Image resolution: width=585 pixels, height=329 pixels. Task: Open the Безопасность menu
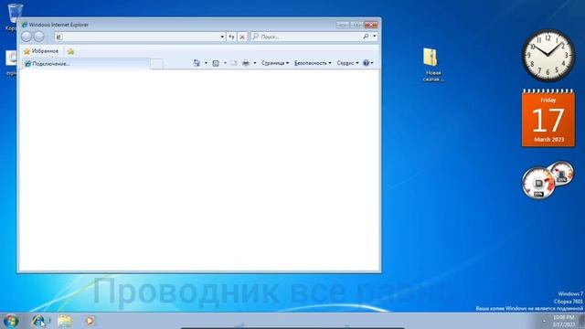[x=313, y=63]
